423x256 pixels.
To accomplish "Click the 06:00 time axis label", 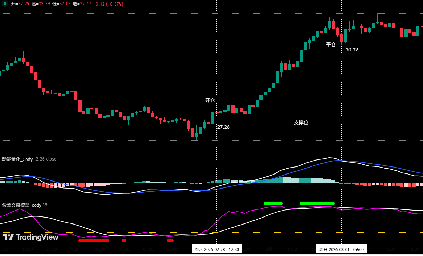I will (124, 249).
